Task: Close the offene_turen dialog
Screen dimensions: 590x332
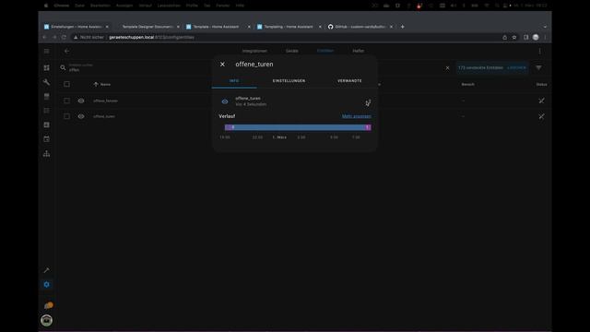Action: point(222,65)
